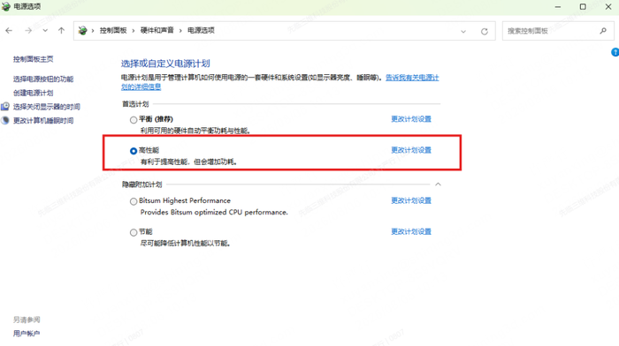Go back with the back arrow
Viewport: 619px width, 346px height.
point(9,30)
